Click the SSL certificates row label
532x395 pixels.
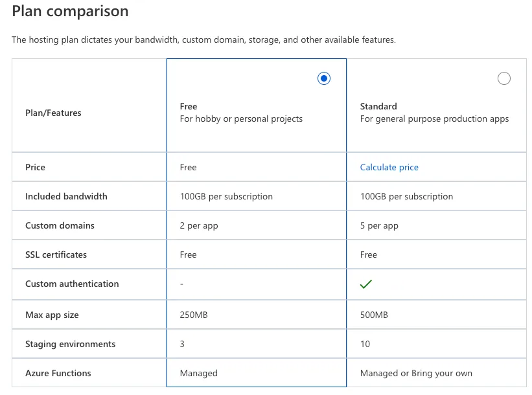click(56, 254)
